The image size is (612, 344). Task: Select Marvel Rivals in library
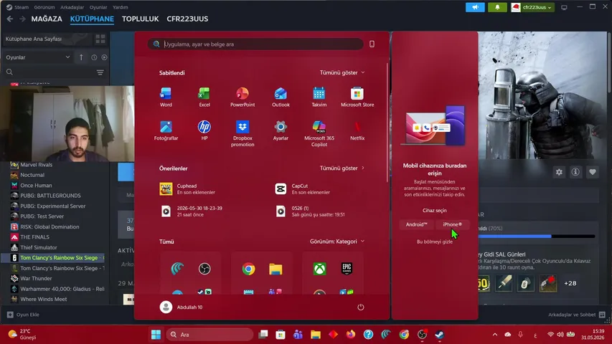(37, 165)
